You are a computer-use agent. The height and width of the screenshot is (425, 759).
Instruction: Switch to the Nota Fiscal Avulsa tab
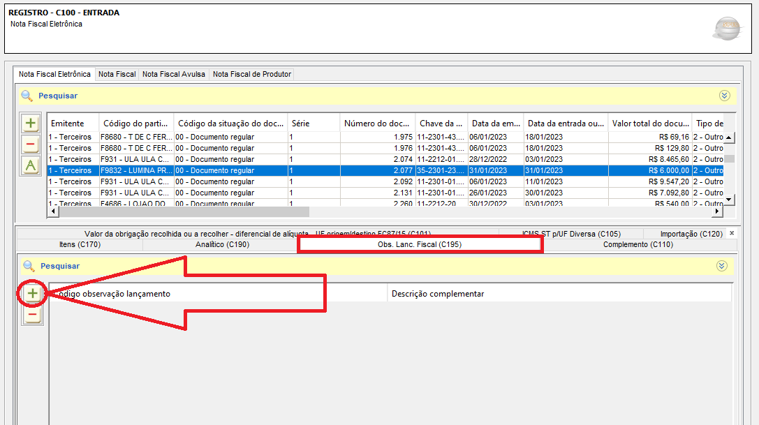click(x=174, y=74)
